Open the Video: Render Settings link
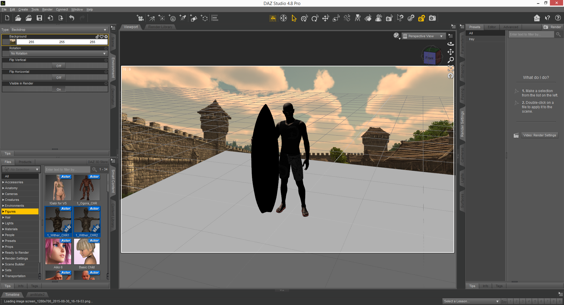This screenshot has height=305, width=564. tap(540, 135)
